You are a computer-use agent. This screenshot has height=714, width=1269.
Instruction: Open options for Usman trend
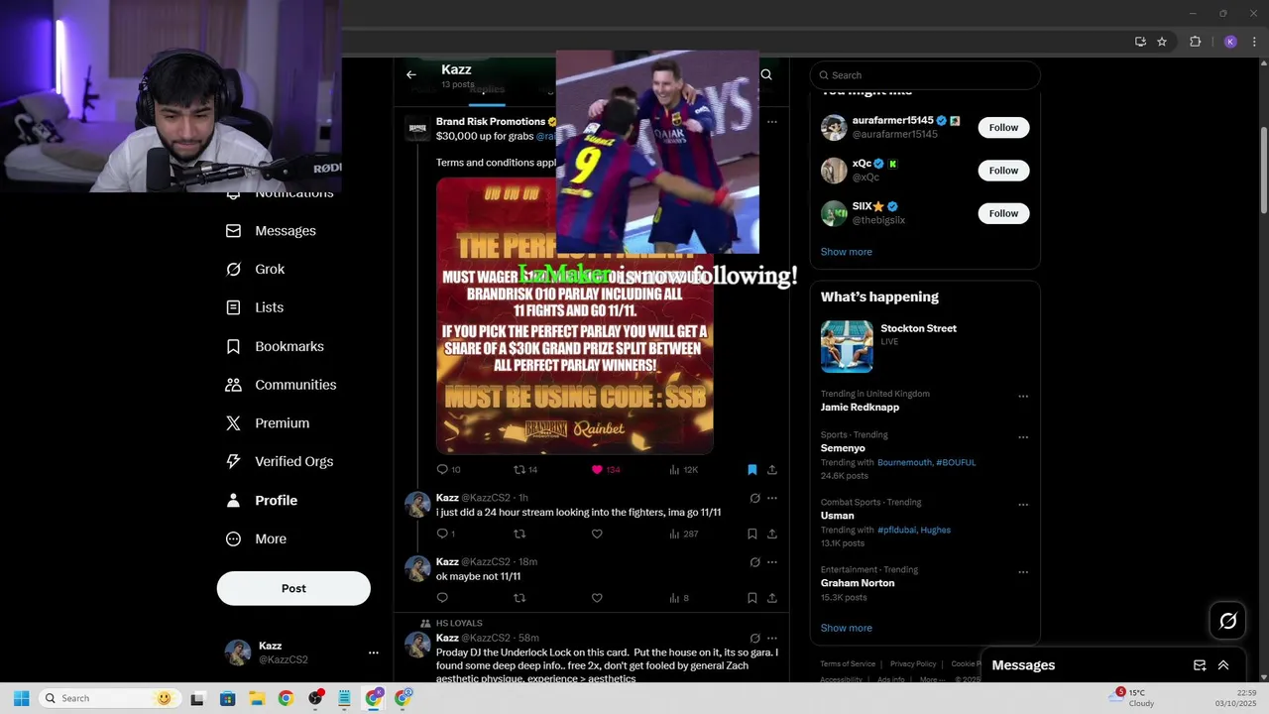tap(1023, 505)
